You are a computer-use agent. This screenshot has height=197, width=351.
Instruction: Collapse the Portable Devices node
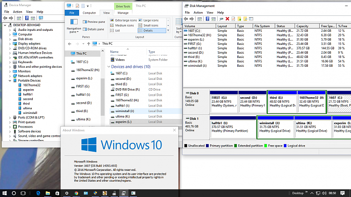[x=10, y=81]
